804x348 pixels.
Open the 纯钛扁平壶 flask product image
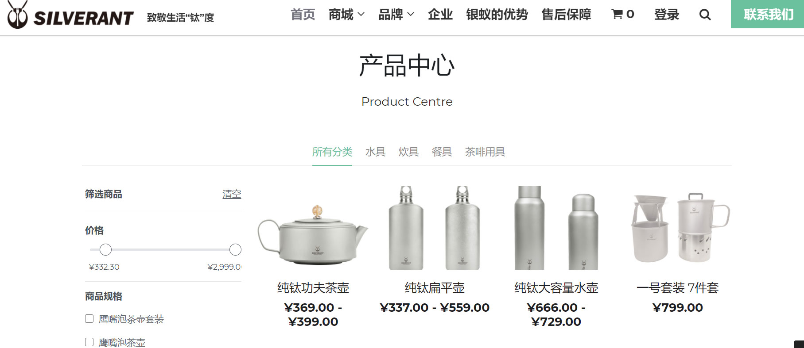coord(434,228)
